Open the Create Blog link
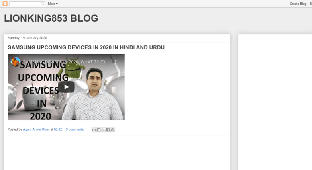The image size is (312, 170). 298,4
